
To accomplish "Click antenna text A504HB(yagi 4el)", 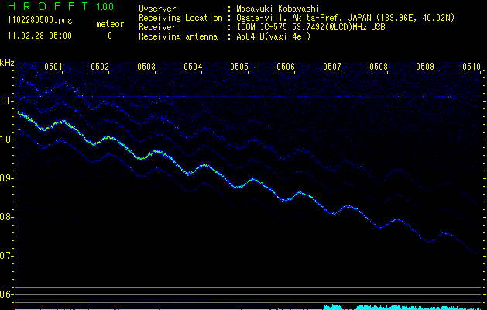I will 273,36.
